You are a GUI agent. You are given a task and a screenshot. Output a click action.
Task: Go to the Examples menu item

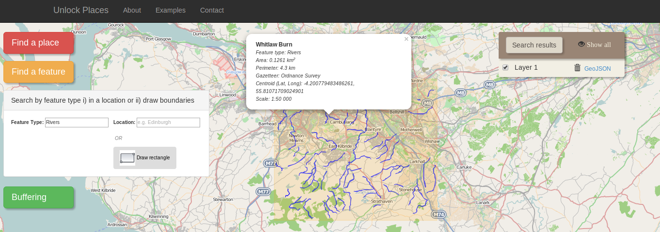[x=171, y=10]
